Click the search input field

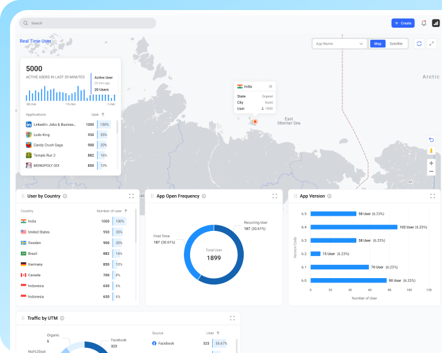(x=88, y=23)
